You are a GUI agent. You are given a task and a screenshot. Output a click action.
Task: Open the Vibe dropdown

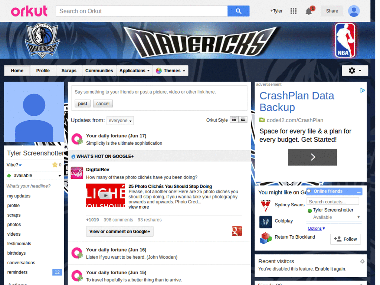(14, 165)
